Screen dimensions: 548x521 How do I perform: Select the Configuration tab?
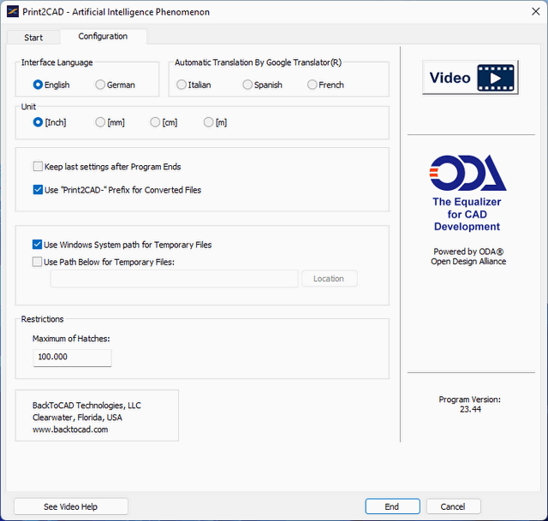(103, 37)
